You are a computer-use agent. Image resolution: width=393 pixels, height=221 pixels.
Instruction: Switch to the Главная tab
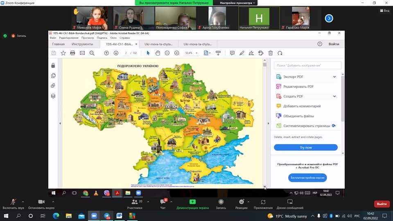click(x=59, y=44)
